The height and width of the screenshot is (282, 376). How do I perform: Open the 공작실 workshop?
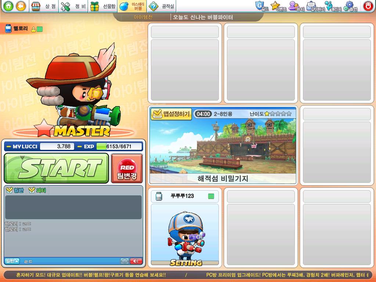point(162,6)
